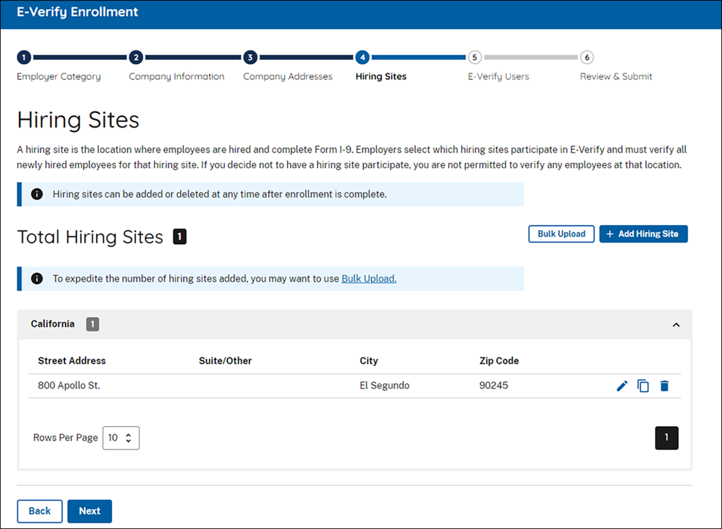Viewport: 722px width, 529px height.
Task: Click the Hiring Sites page heading
Action: click(78, 120)
